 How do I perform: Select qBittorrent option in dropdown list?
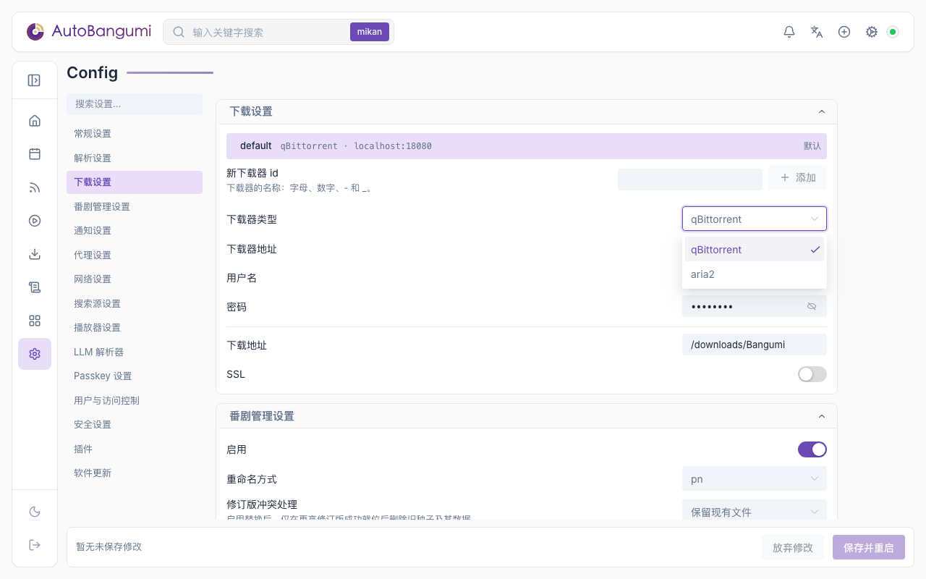click(754, 250)
